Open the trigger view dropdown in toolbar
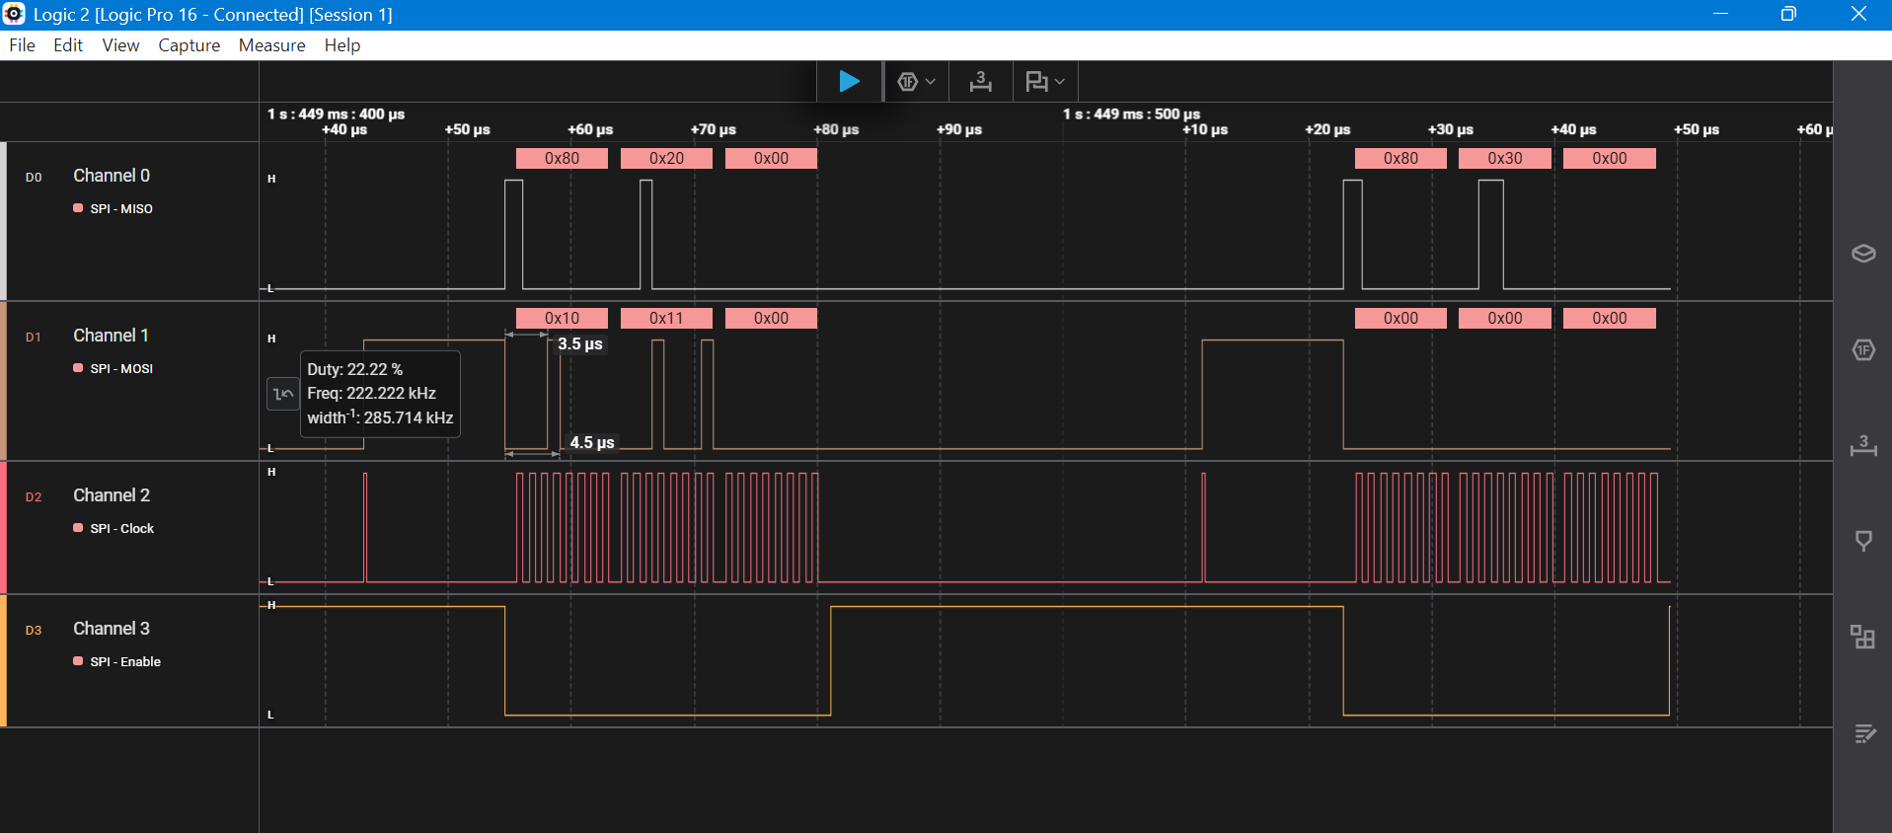 click(x=916, y=81)
